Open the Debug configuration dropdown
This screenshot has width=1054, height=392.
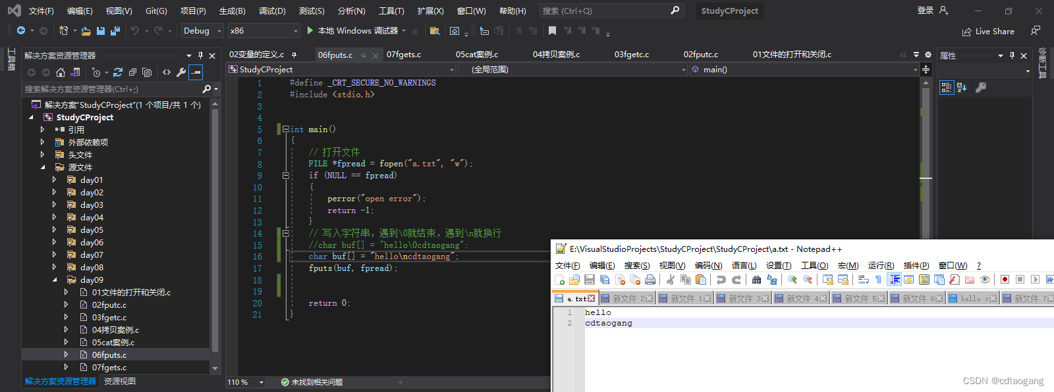[202, 31]
